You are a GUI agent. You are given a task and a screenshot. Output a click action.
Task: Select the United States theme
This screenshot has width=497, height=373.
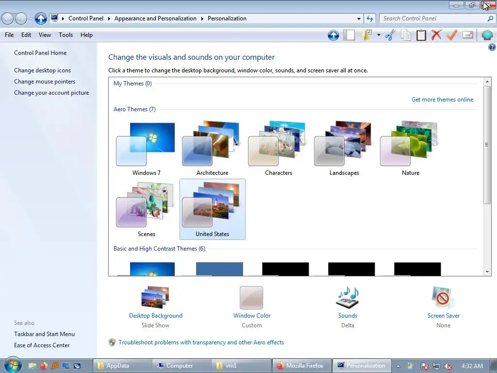coord(213,209)
